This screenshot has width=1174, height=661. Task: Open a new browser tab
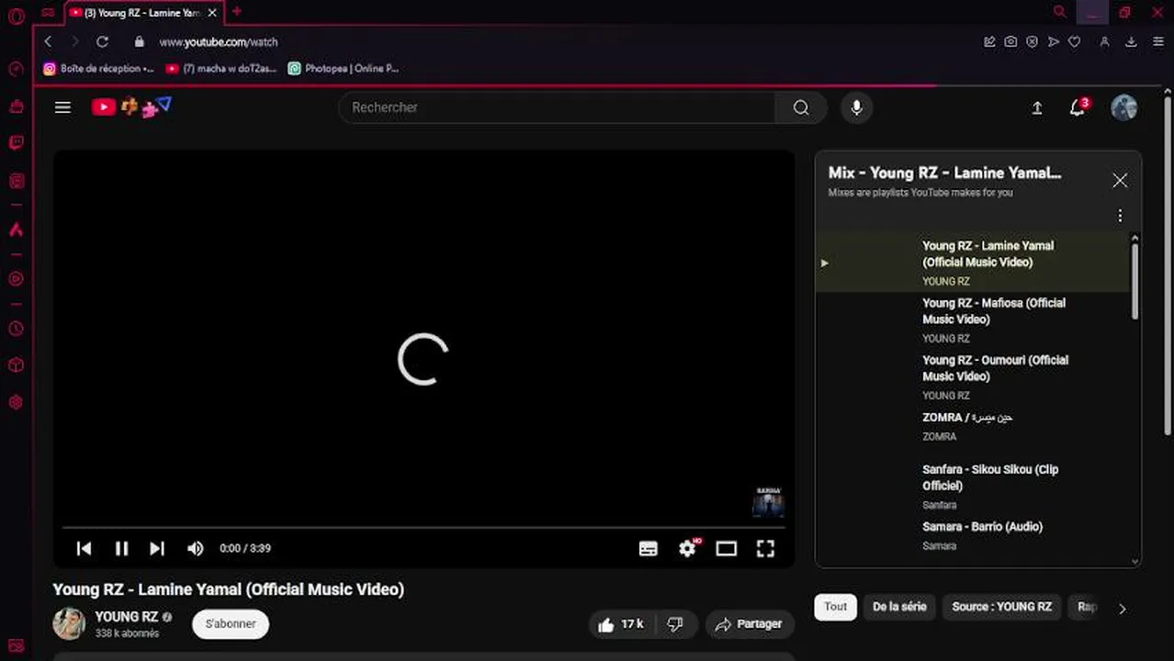(x=236, y=12)
